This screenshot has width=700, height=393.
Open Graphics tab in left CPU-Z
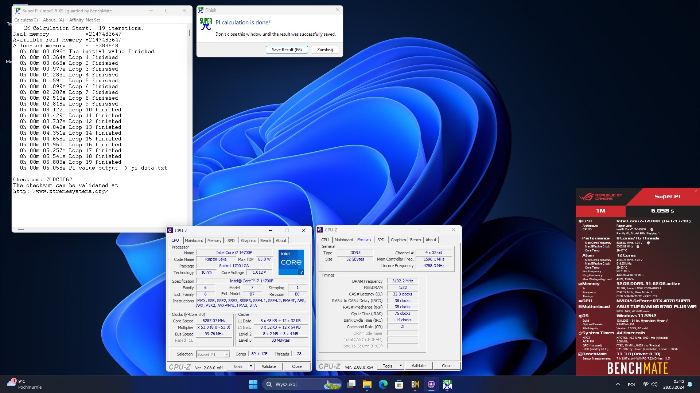pos(249,241)
